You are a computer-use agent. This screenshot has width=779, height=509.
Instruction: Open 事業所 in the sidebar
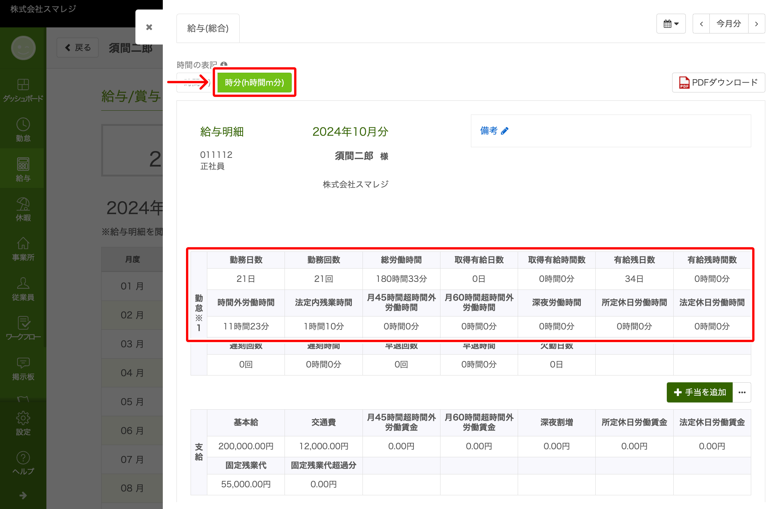[x=23, y=249]
